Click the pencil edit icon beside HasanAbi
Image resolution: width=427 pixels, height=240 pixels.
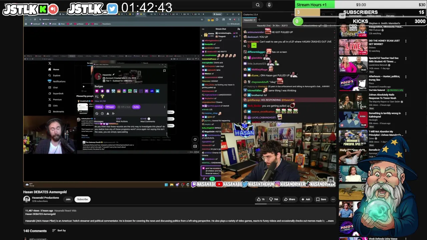coord(113,75)
